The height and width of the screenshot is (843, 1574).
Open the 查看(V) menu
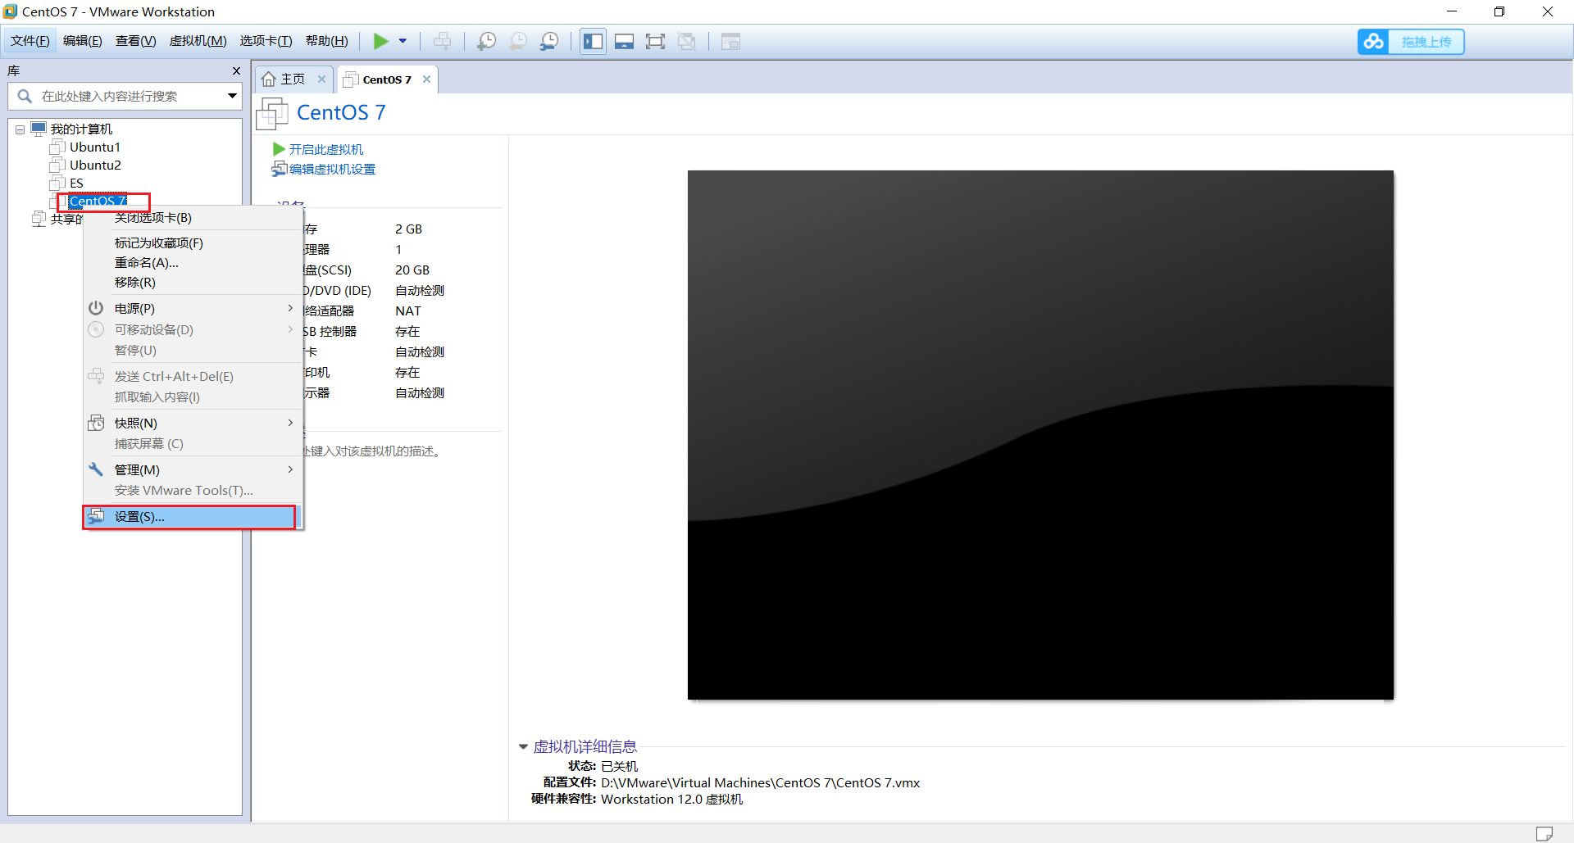tap(136, 41)
